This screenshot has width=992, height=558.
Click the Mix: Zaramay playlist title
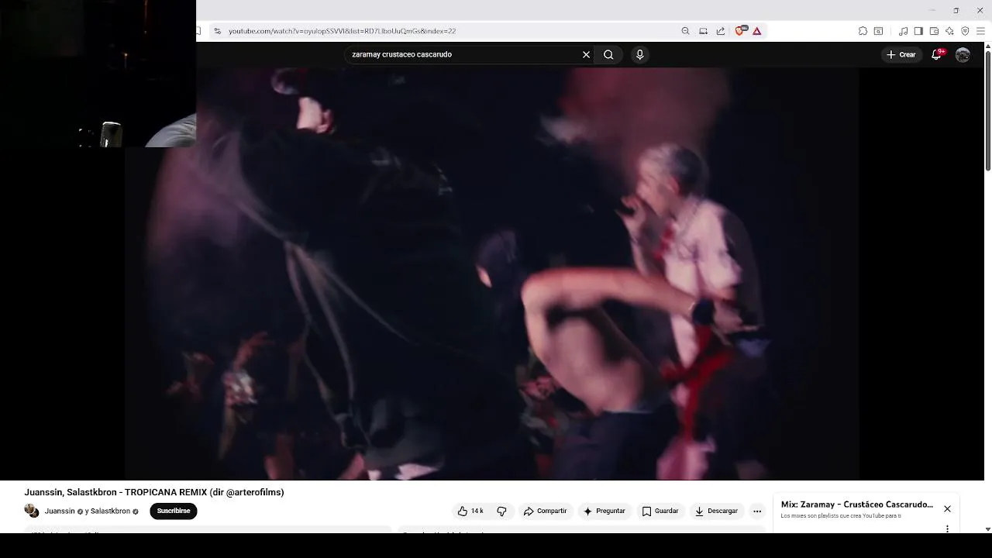(857, 505)
